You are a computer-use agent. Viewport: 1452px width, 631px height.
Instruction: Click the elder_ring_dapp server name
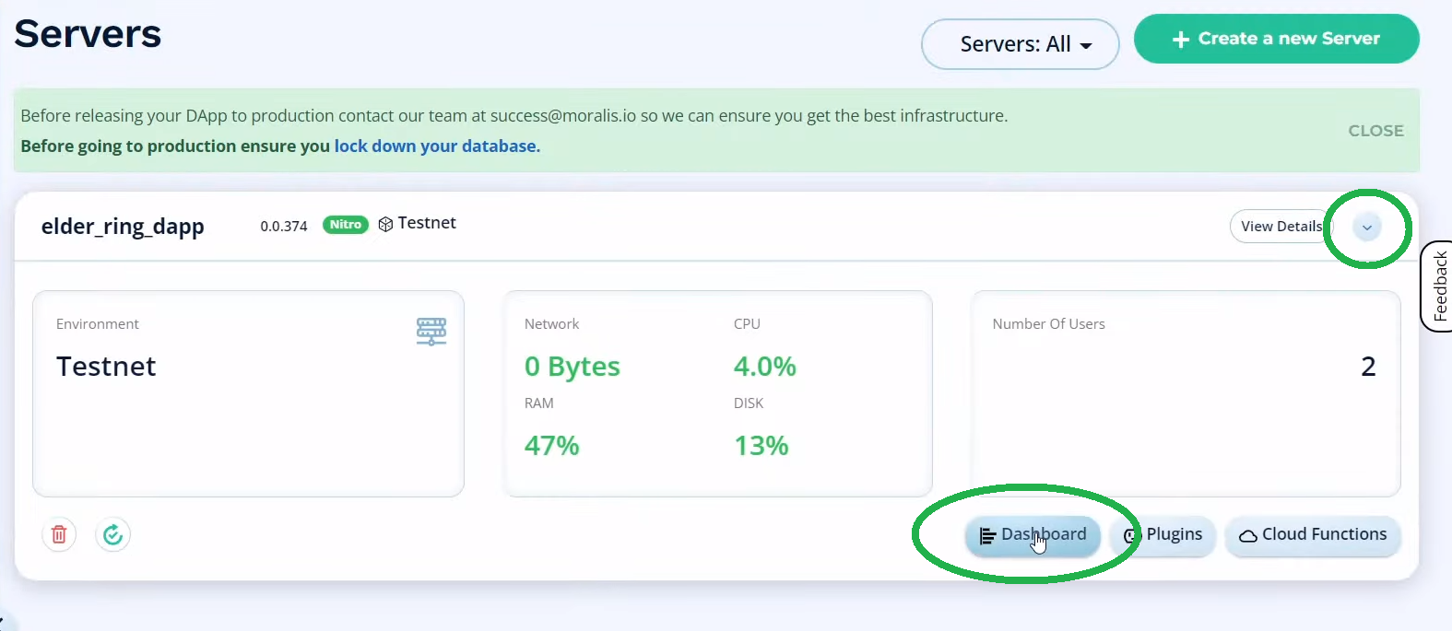123,228
